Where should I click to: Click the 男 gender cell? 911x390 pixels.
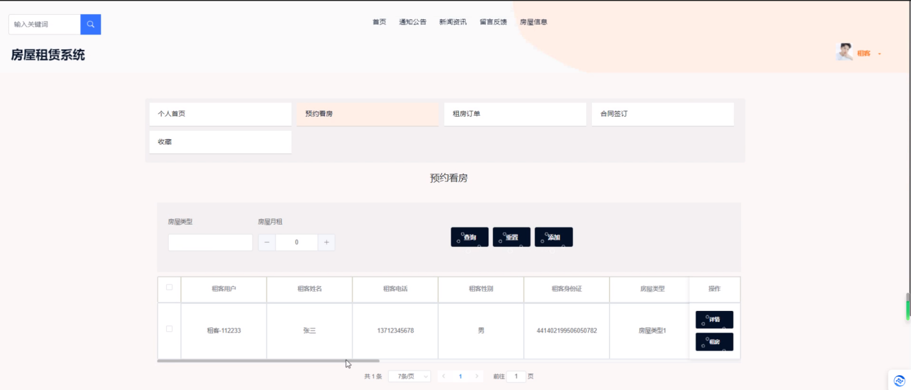(x=481, y=331)
